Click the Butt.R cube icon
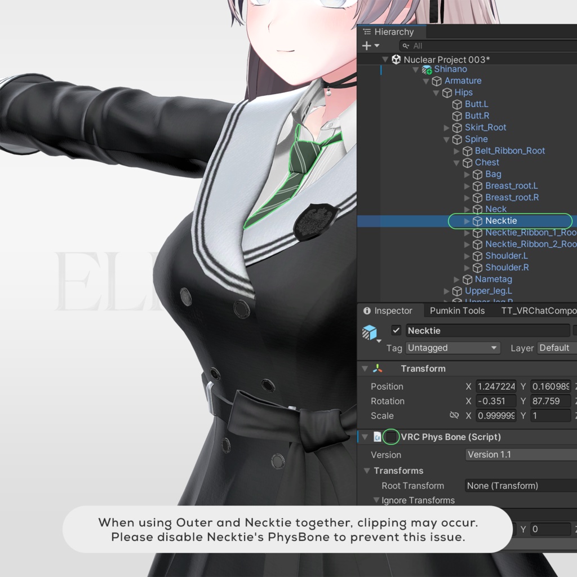577x577 pixels. 457,116
